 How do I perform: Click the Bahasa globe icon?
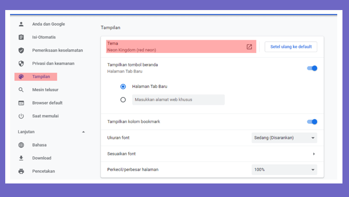[21, 145]
